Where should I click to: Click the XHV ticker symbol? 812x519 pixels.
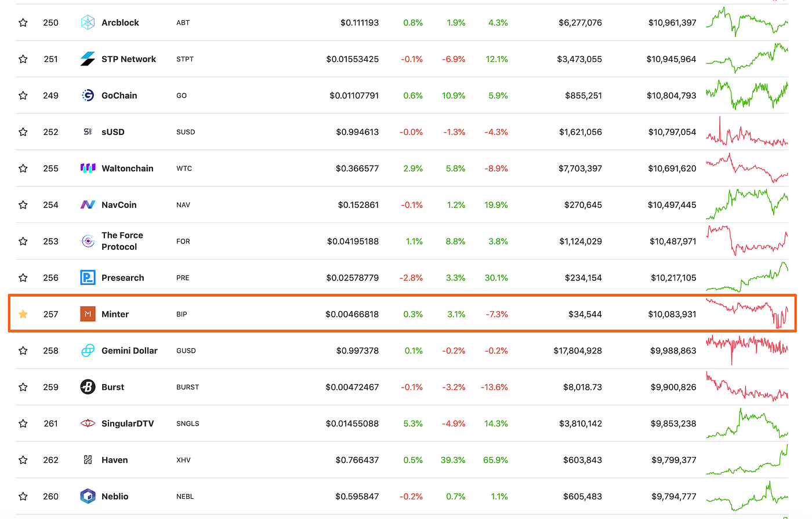pyautogui.click(x=183, y=460)
